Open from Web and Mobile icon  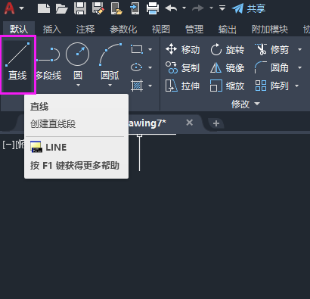tap(116, 8)
